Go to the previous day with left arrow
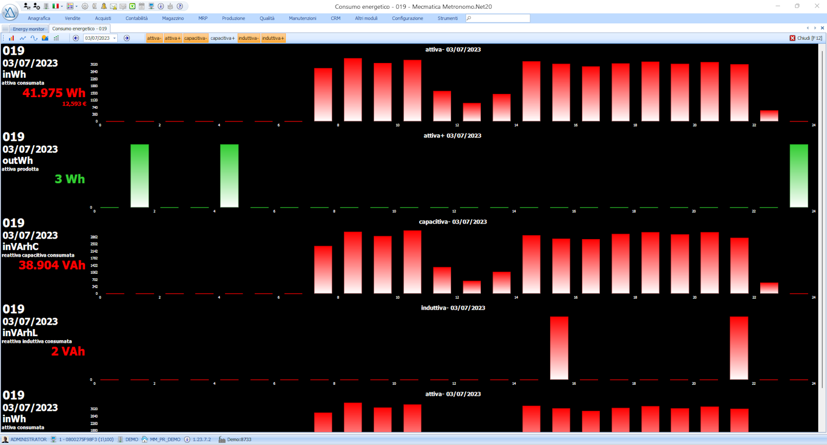 [76, 38]
